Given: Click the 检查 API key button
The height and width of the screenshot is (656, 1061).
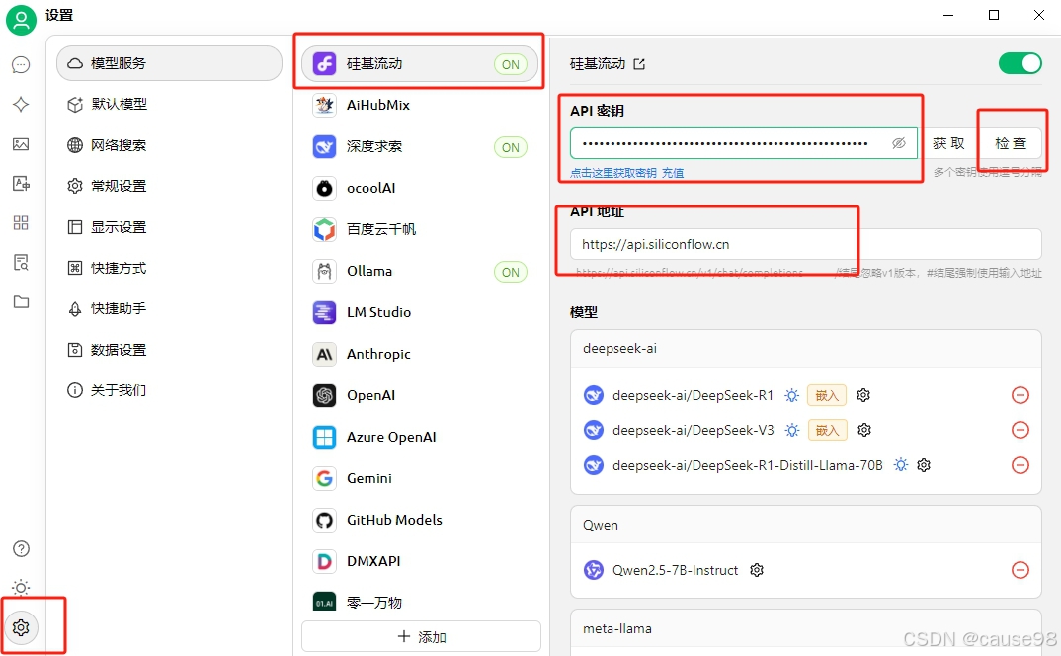Looking at the screenshot, I should pos(1011,143).
